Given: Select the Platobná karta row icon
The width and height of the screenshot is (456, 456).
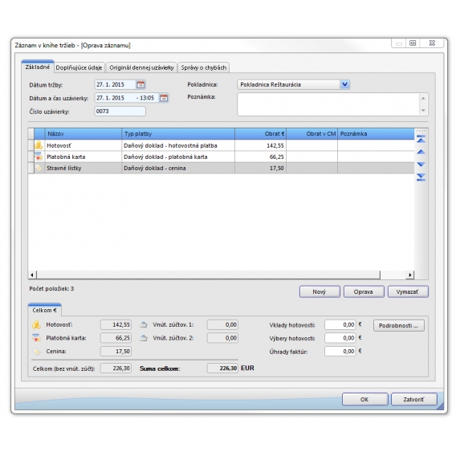Looking at the screenshot, I should 39,157.
